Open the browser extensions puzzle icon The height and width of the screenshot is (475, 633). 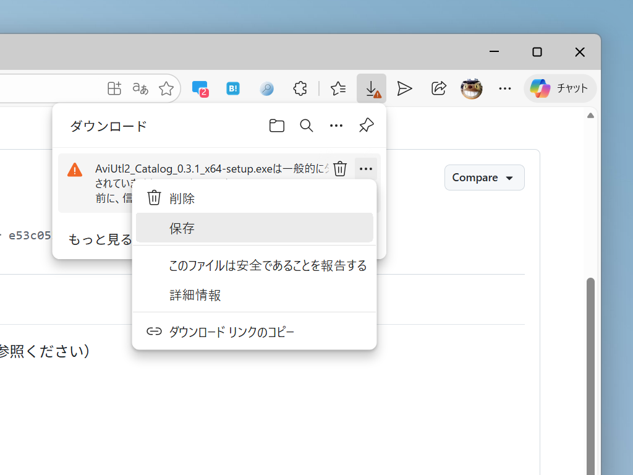coord(300,88)
